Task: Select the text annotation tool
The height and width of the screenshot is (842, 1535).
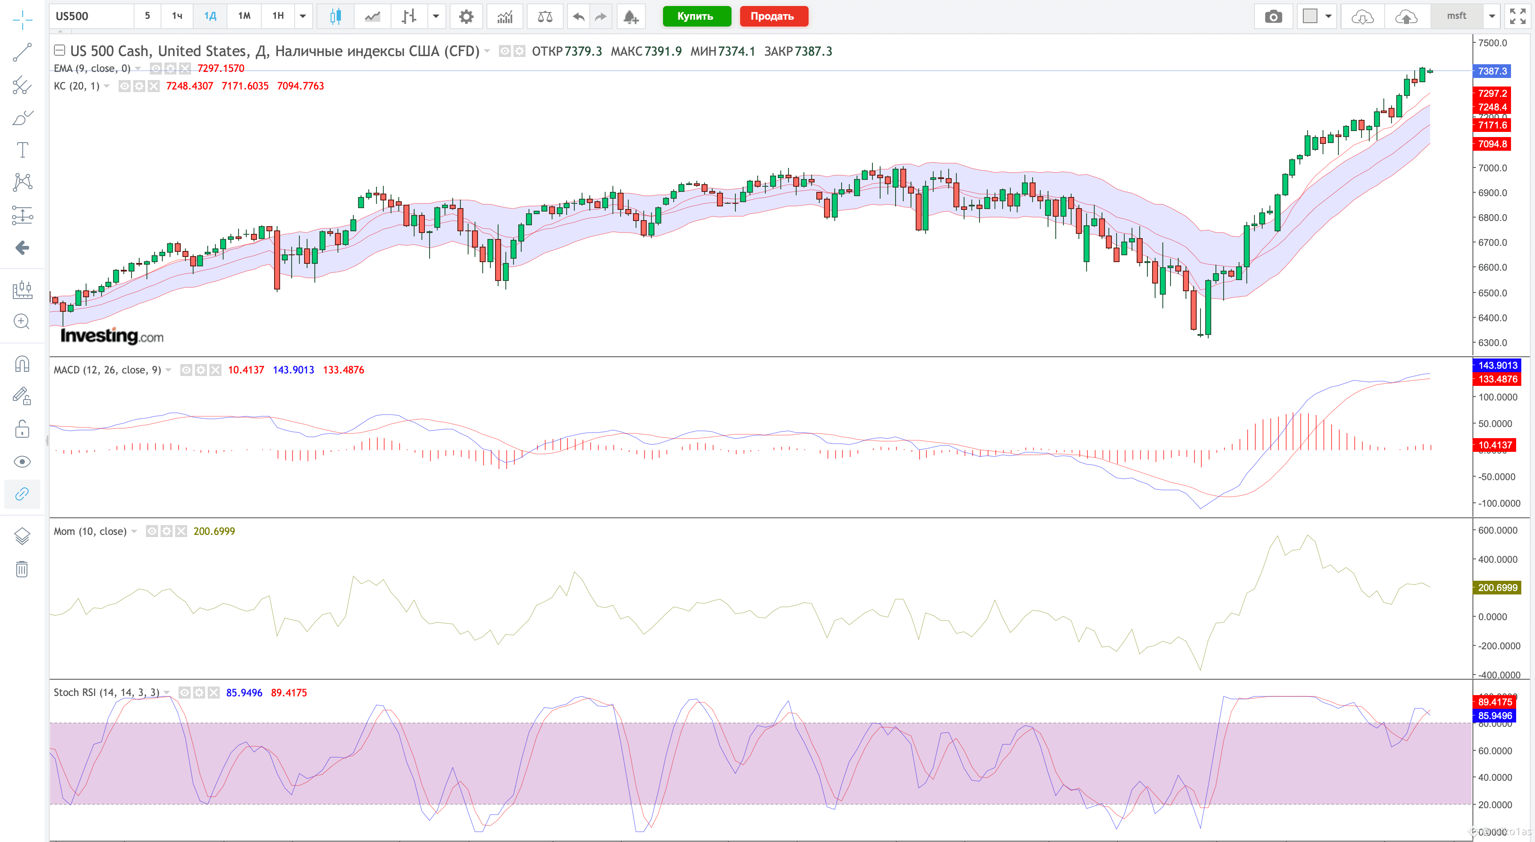Action: click(22, 149)
